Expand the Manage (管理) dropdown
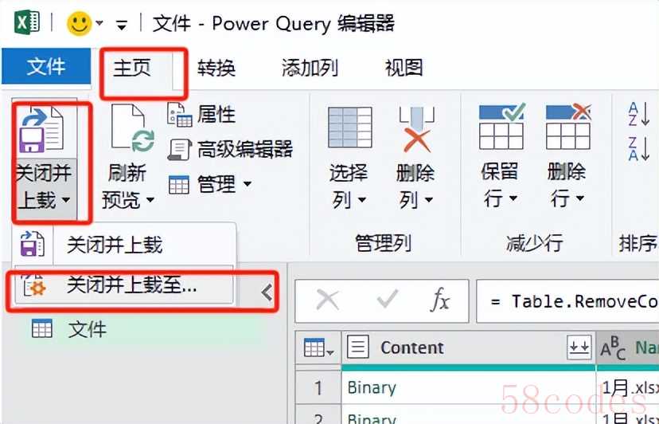The width and height of the screenshot is (659, 424). pos(211,185)
